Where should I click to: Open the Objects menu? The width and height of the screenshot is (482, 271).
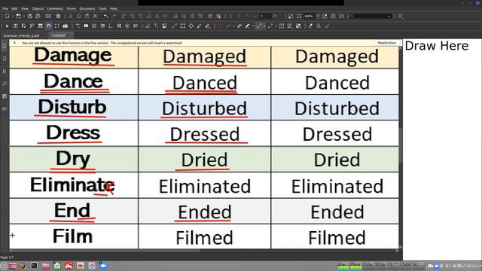click(x=38, y=8)
